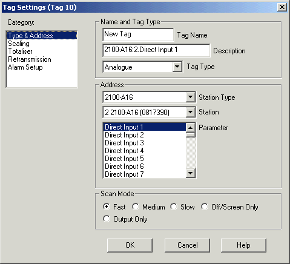
Task: Select the Fast scan mode radio button
Action: pyautogui.click(x=107, y=206)
